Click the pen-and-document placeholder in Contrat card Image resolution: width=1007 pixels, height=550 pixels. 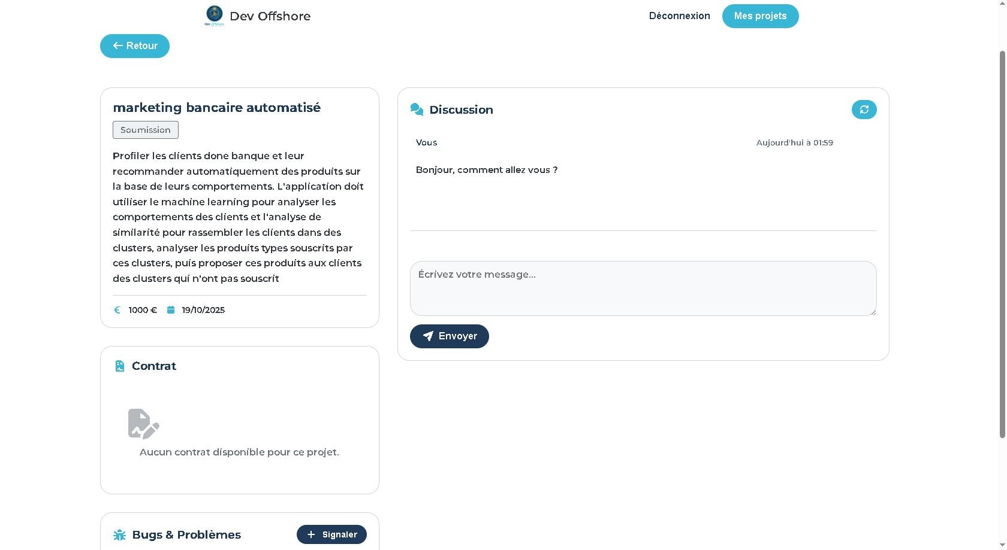pos(143,423)
